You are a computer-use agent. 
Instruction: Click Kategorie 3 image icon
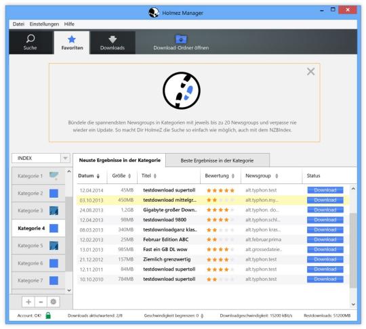[x=54, y=211]
